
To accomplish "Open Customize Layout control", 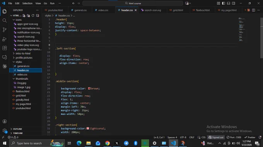I will [219, 3].
